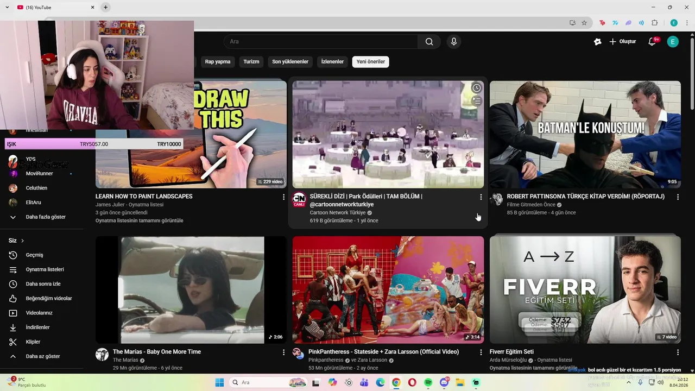Screen dimensions: 695x391
Task: Select Yeni öneriler filter chip
Action: pos(371,62)
